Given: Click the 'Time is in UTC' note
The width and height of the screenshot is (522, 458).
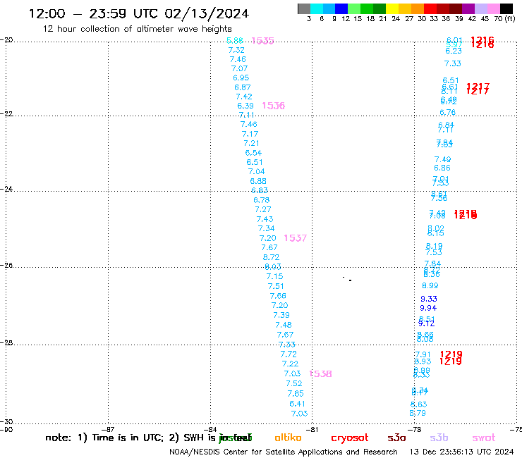Looking at the screenshot, I should point(128,438).
